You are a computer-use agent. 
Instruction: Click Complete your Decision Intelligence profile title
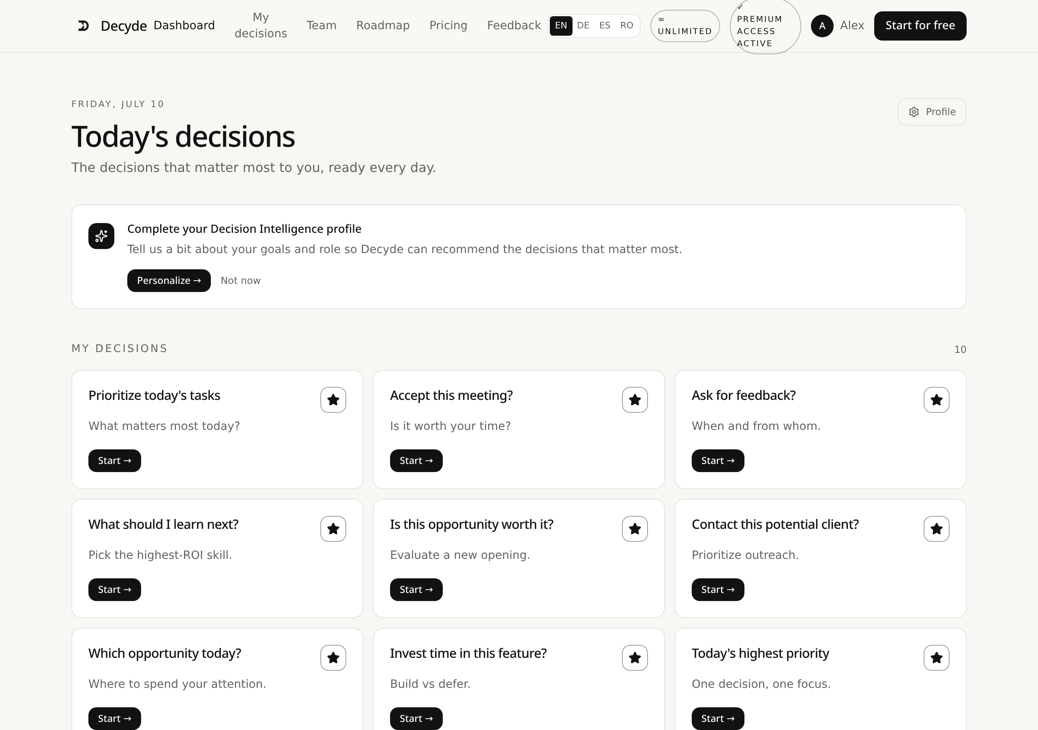244,229
